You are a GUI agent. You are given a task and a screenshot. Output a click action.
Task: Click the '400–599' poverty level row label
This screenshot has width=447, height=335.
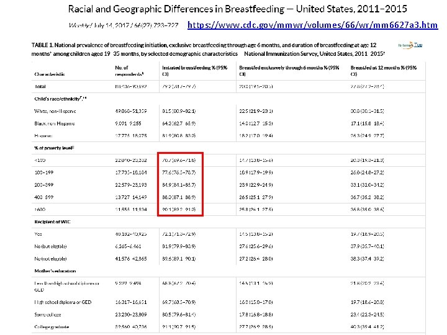click(44, 197)
